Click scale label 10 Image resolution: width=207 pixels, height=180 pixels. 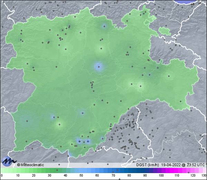(18, 176)
